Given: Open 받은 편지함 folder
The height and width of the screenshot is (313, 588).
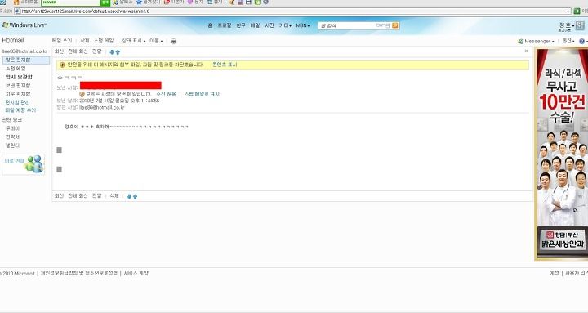Looking at the screenshot, I should [x=26, y=60].
